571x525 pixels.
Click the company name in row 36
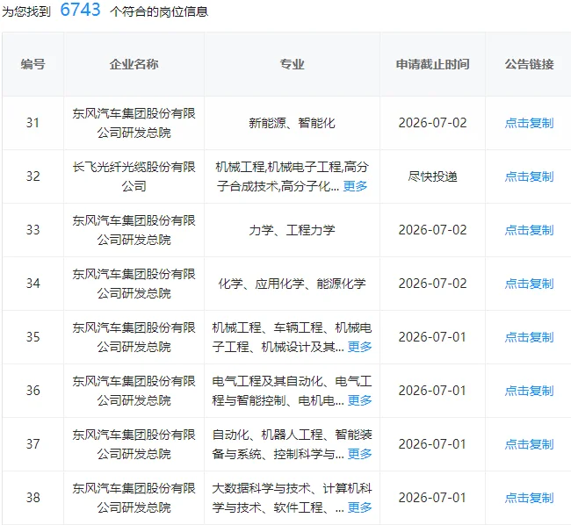click(134, 391)
